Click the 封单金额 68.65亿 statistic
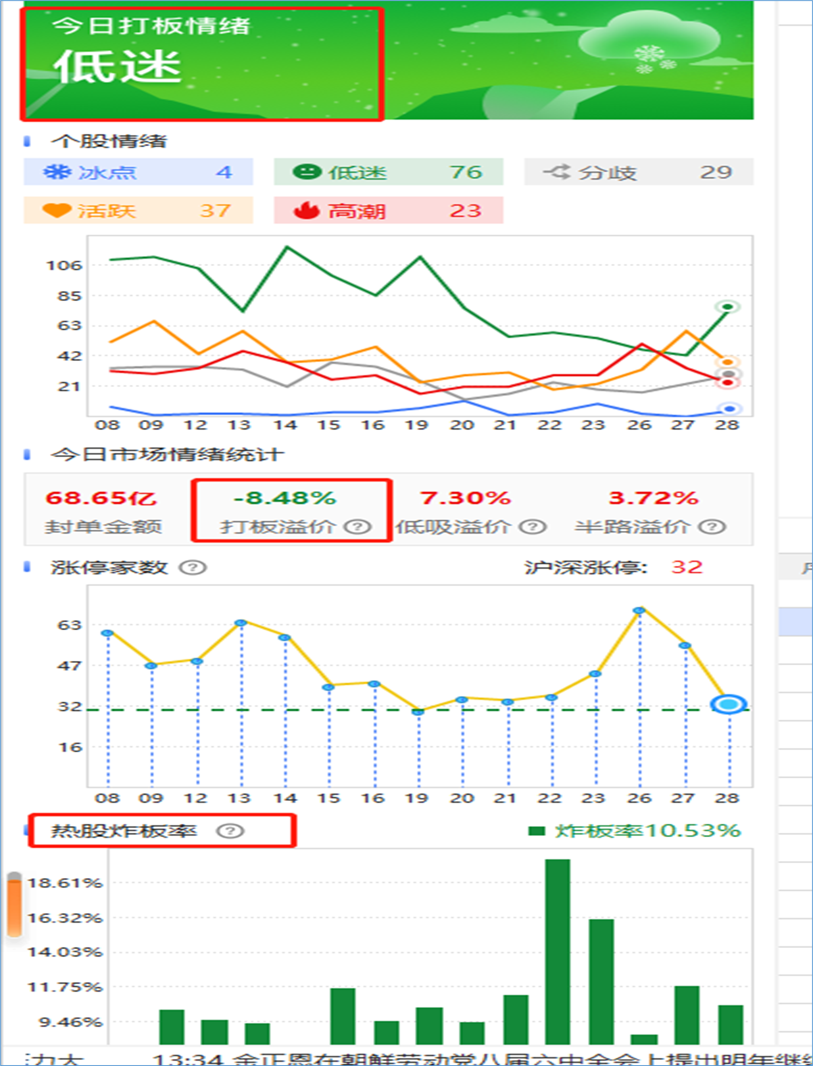This screenshot has height=1066, width=813. pyautogui.click(x=102, y=511)
